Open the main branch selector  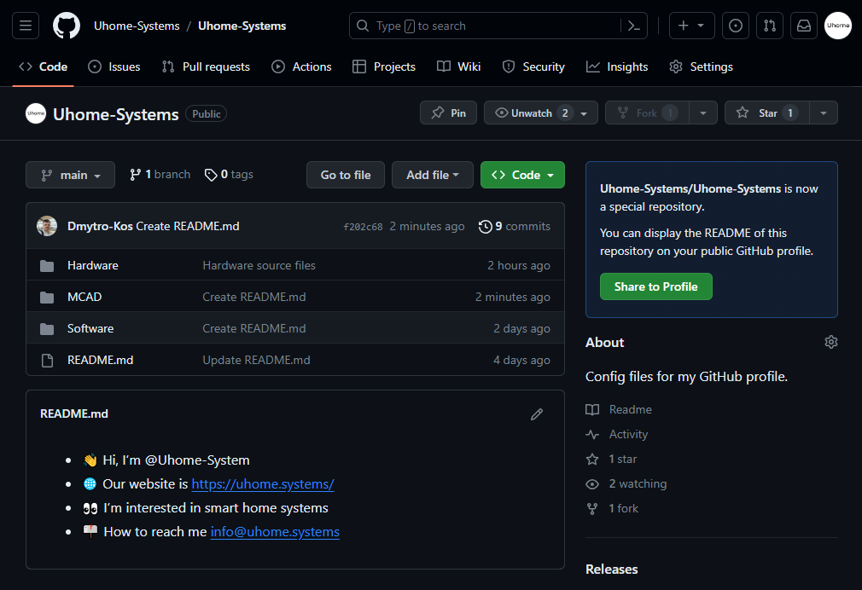tap(70, 175)
